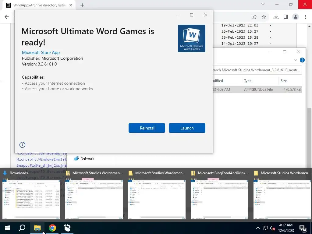Viewport: 312px width, 234px height.
Task: Sort by Type column in Explorer
Action: tap(260, 80)
